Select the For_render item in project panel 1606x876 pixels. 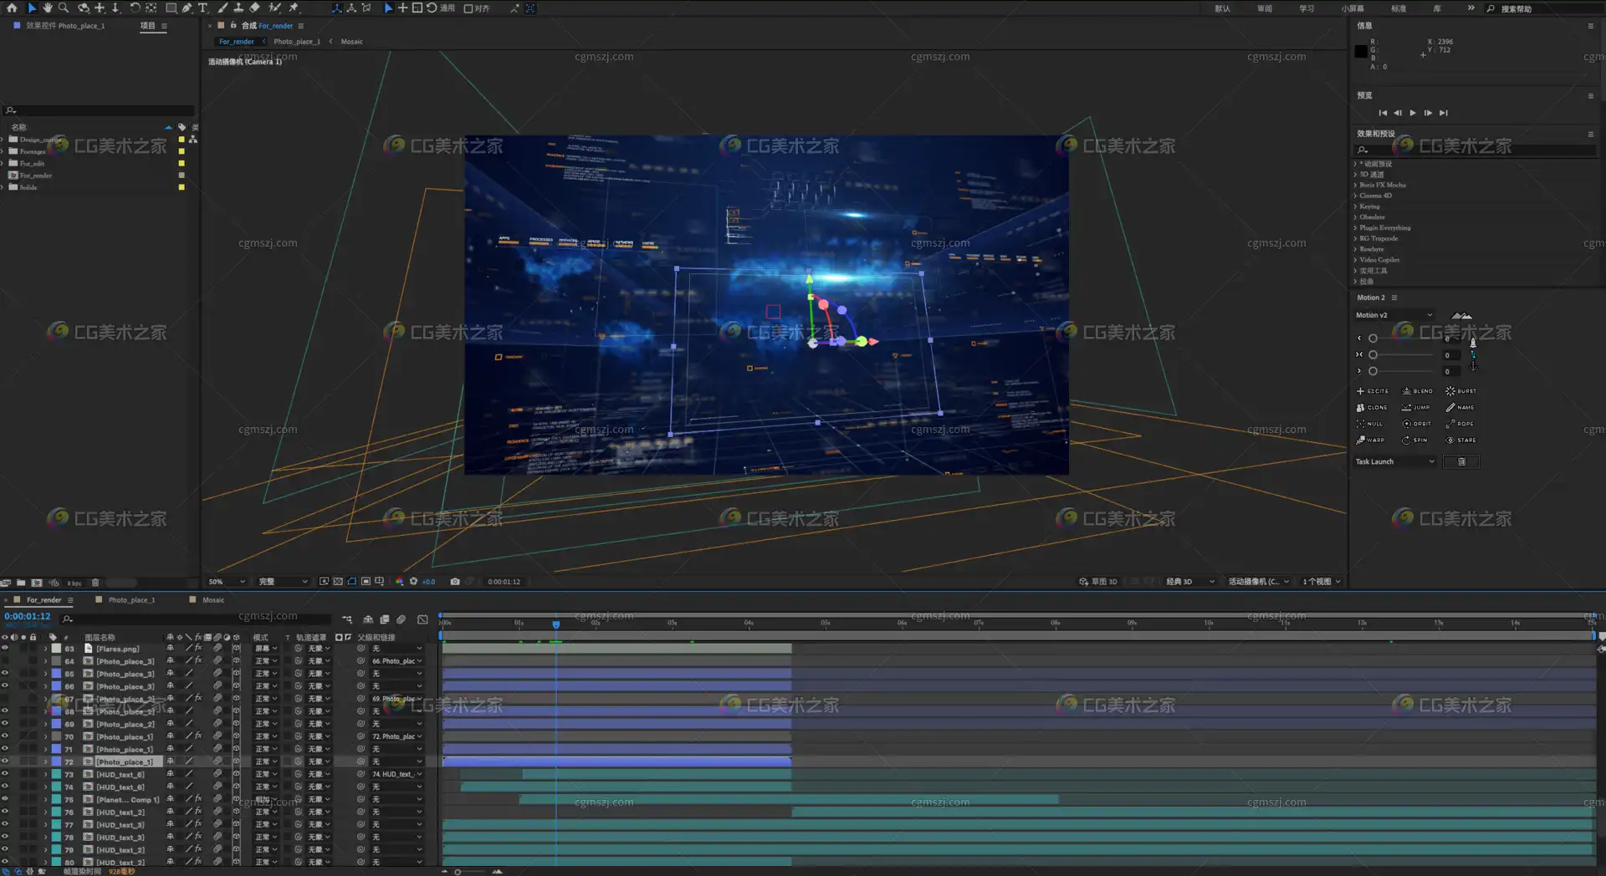click(x=36, y=176)
